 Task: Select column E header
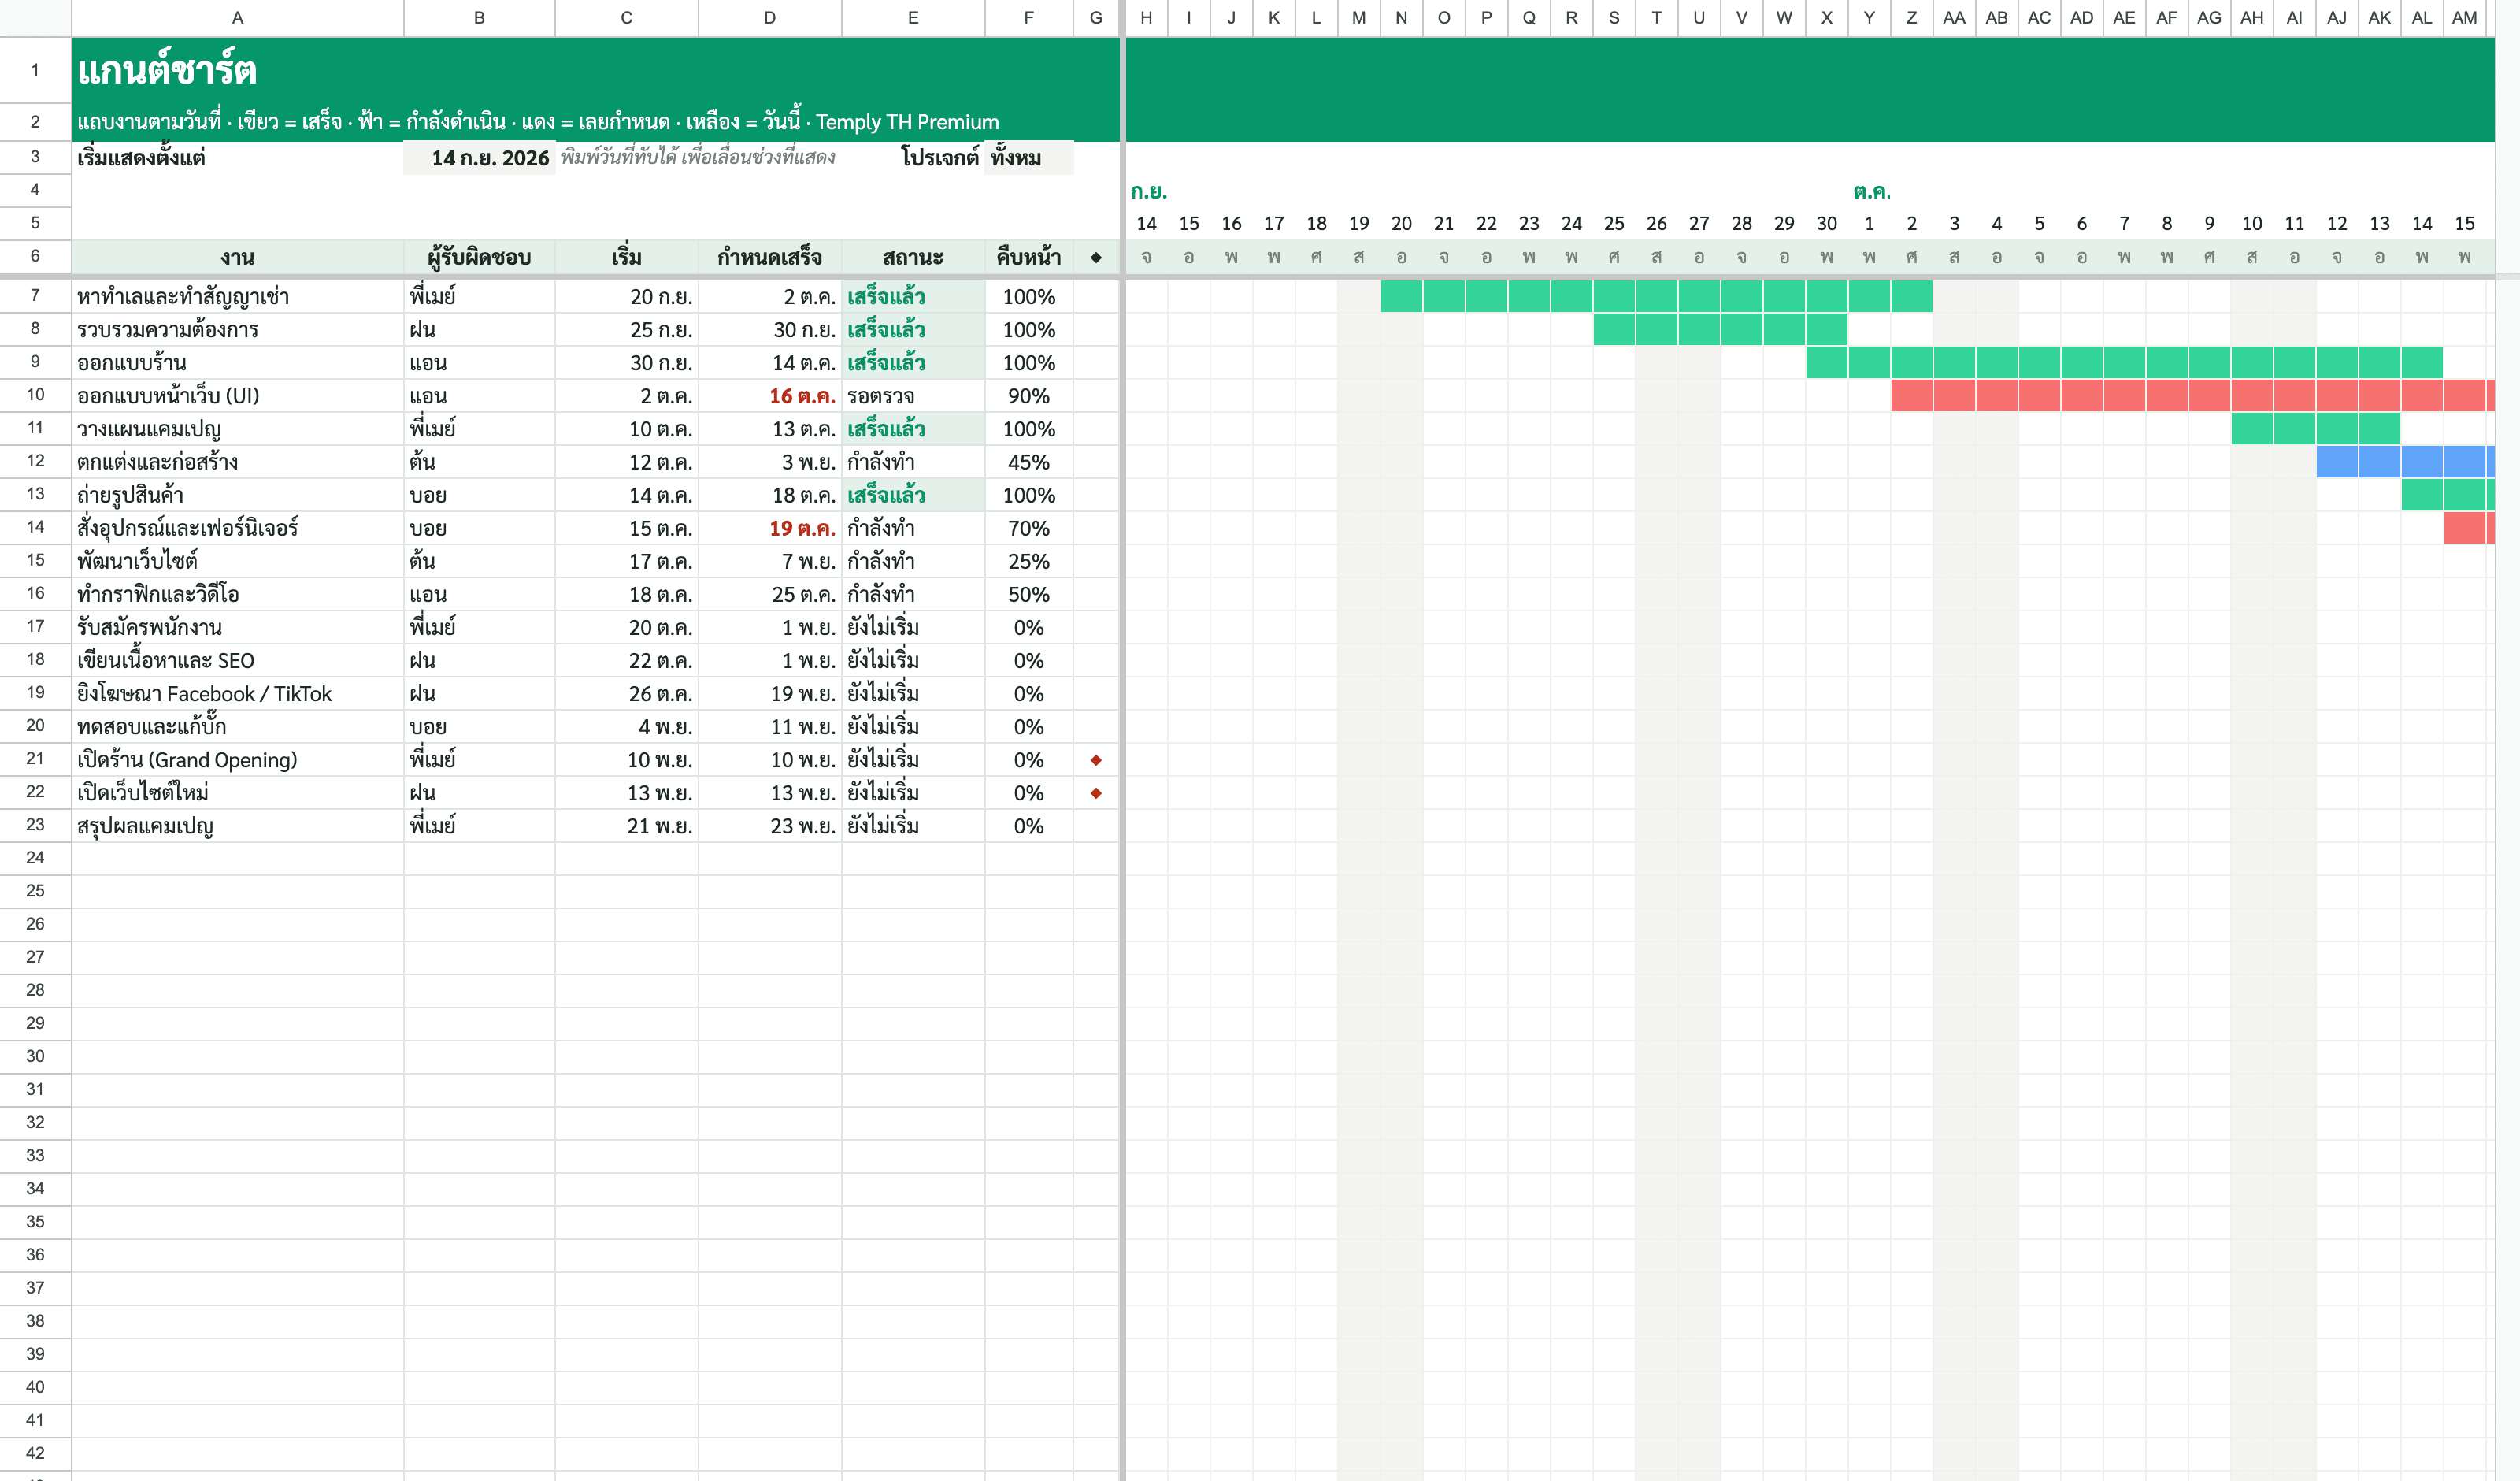(x=913, y=18)
